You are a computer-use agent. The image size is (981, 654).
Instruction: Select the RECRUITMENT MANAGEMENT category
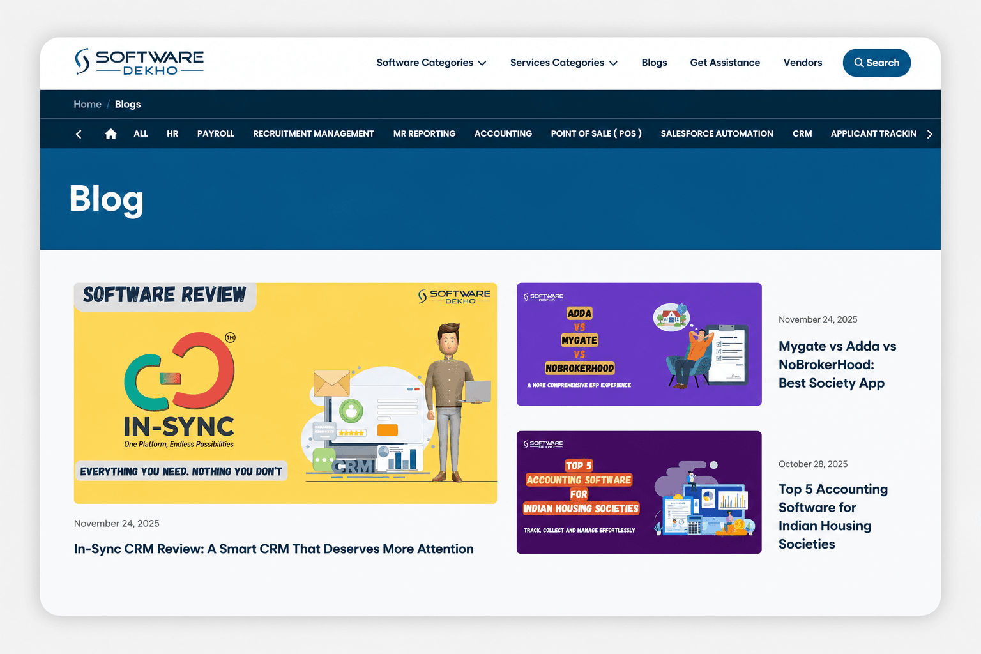tap(314, 133)
